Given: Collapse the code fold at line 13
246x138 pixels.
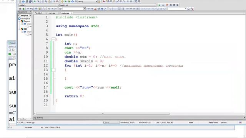Looking at the screenshot, I should [53, 70].
